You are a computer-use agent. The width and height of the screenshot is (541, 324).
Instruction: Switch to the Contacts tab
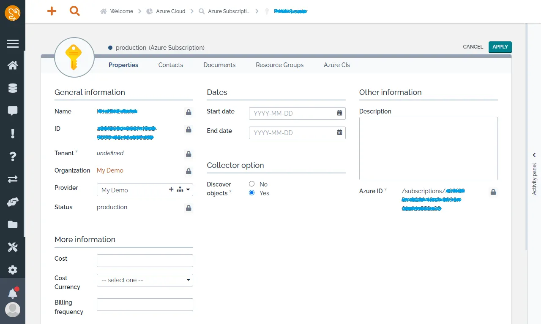point(171,65)
